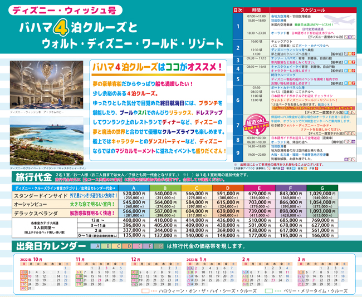Select the 3月 calendar heading
The image size is (362, 297).
(301, 259)
